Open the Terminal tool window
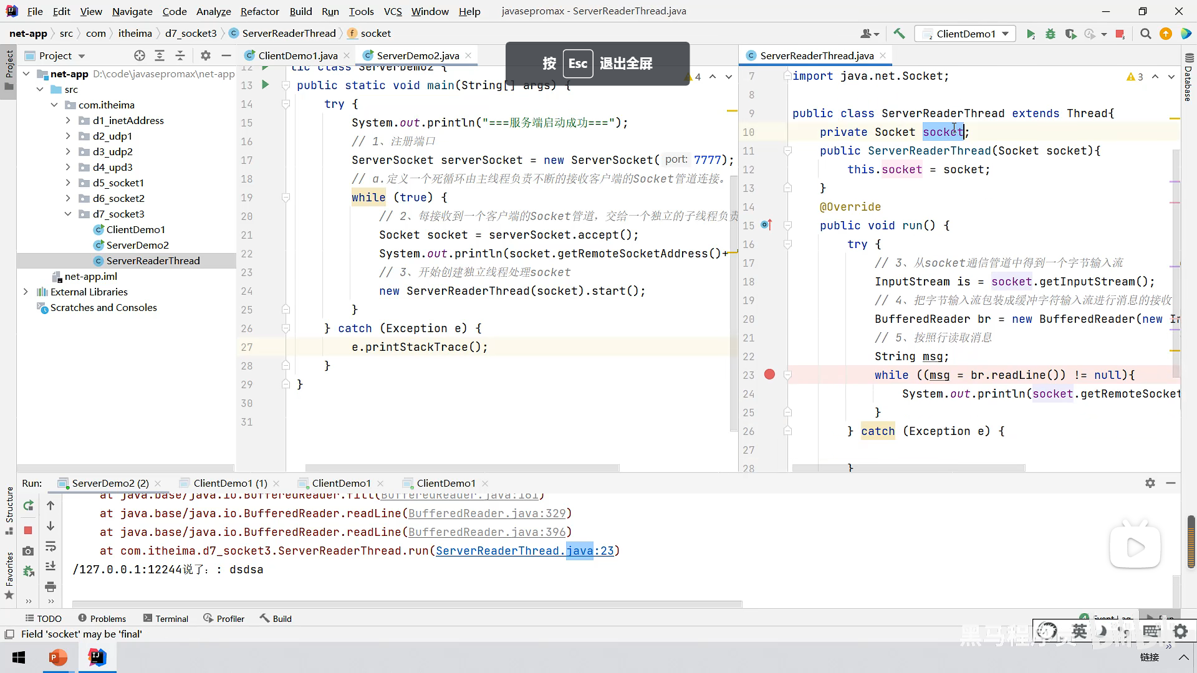Image resolution: width=1197 pixels, height=673 pixels. pyautogui.click(x=165, y=618)
